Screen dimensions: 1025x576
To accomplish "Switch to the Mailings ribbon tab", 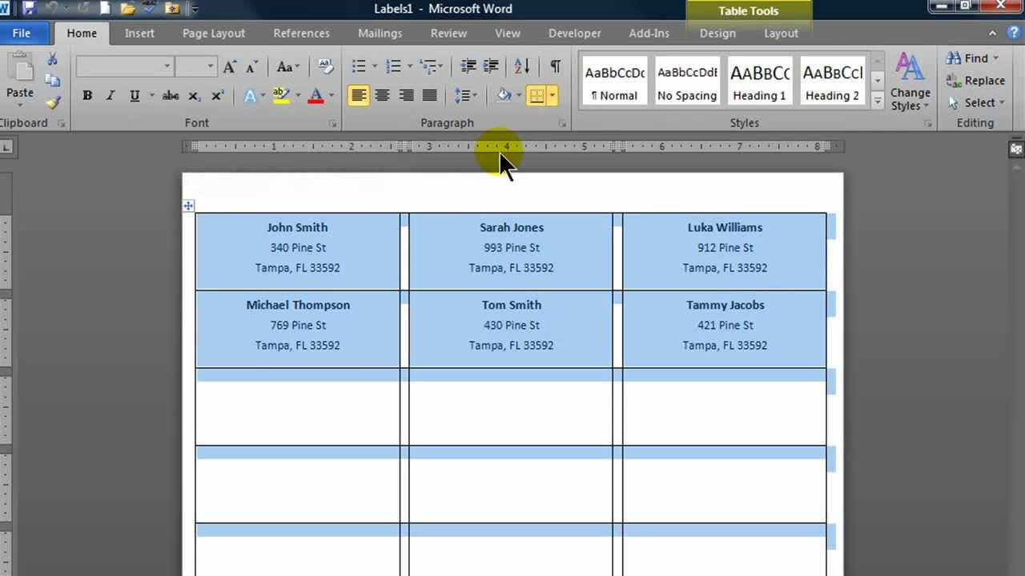I will pyautogui.click(x=380, y=33).
